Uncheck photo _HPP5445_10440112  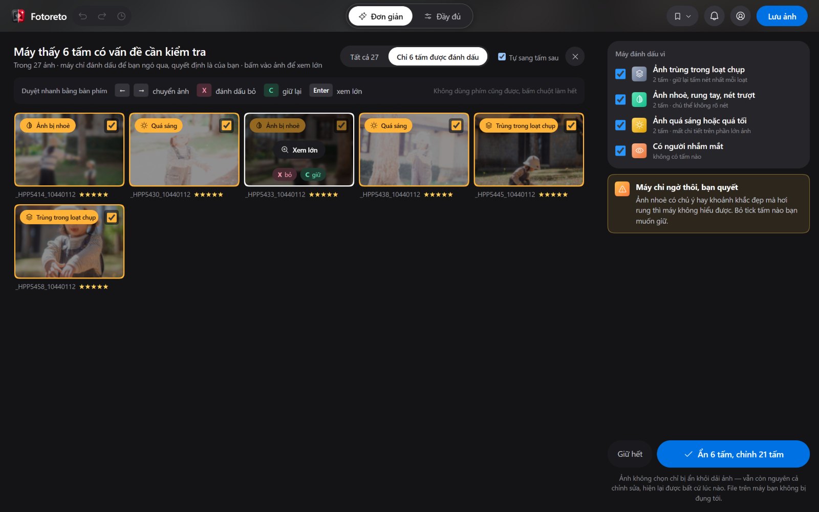pos(571,125)
